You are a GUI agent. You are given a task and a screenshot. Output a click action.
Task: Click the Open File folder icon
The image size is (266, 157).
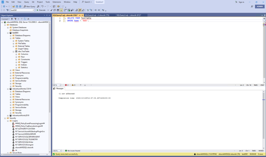click(13, 6)
